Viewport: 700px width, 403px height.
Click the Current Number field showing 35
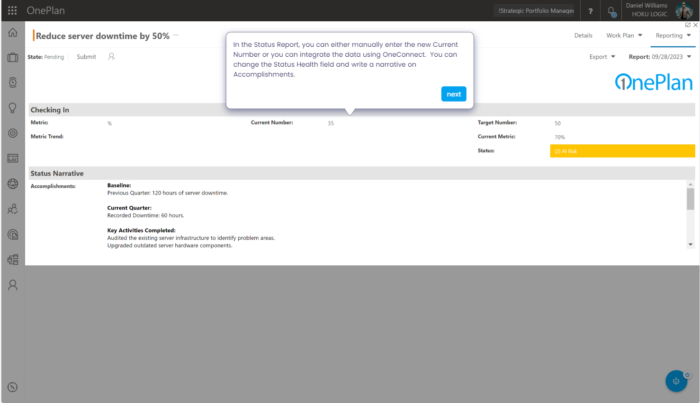click(331, 123)
